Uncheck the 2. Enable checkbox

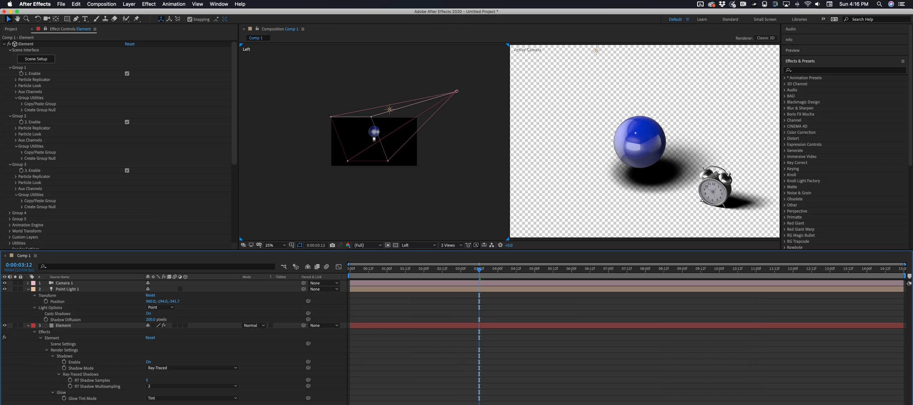(x=127, y=122)
